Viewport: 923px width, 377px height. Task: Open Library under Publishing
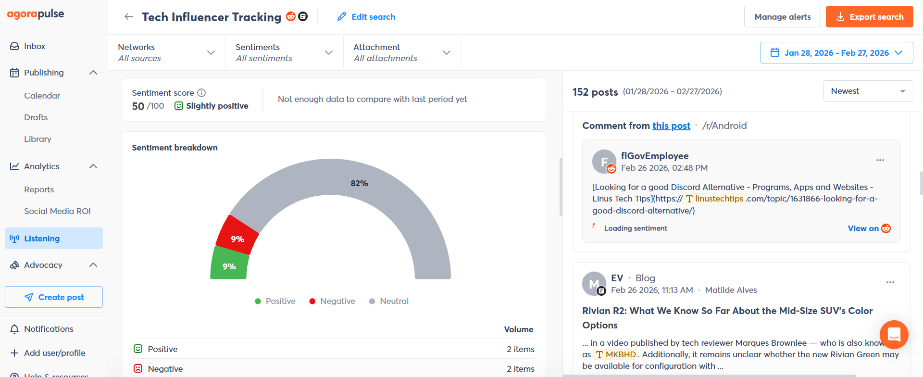click(x=37, y=139)
